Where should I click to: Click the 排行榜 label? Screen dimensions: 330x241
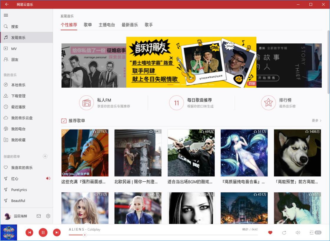(x=285, y=100)
